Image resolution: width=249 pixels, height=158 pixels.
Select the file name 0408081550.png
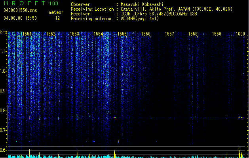(20, 10)
